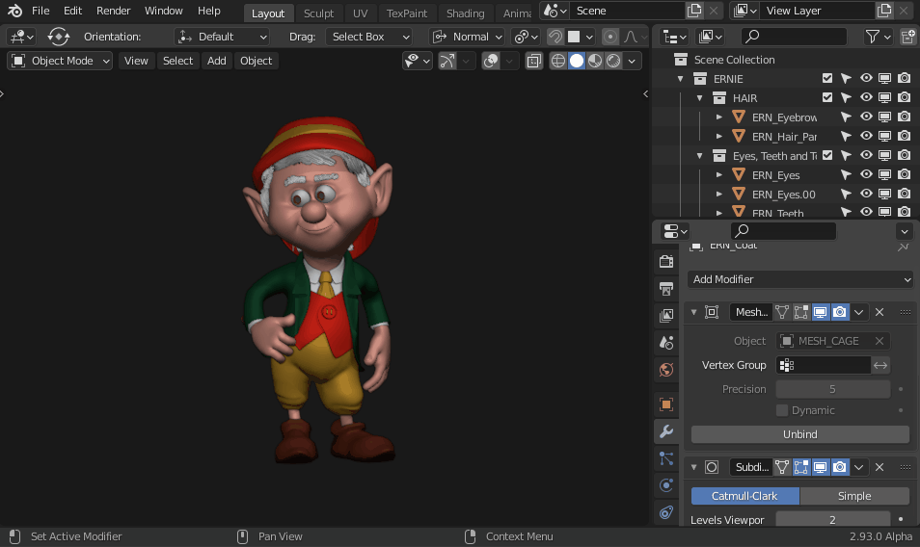Switch to the Sculpt workspace tab

pos(318,13)
